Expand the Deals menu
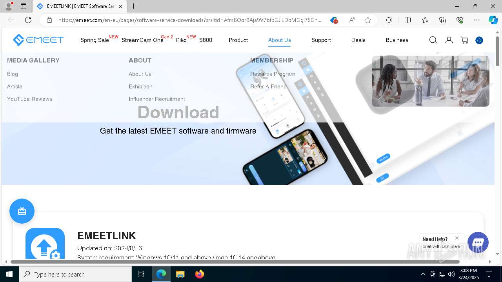Screen dimensions: 502x282 [x=358, y=40]
